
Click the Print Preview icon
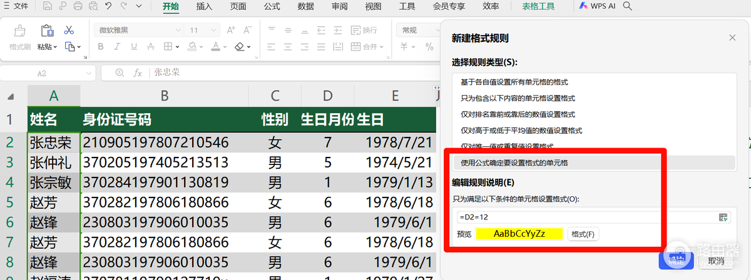92,7
